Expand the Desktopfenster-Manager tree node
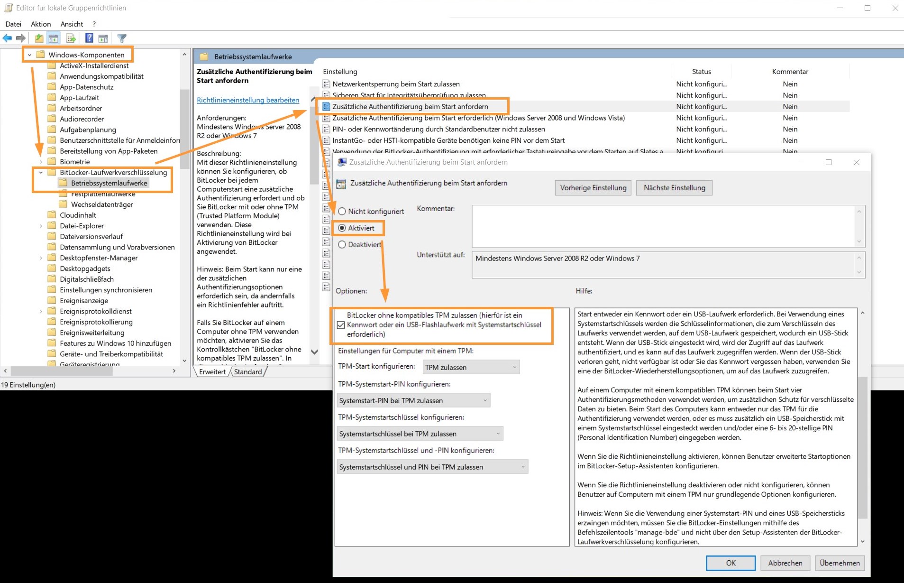Image resolution: width=904 pixels, height=583 pixels. click(41, 258)
